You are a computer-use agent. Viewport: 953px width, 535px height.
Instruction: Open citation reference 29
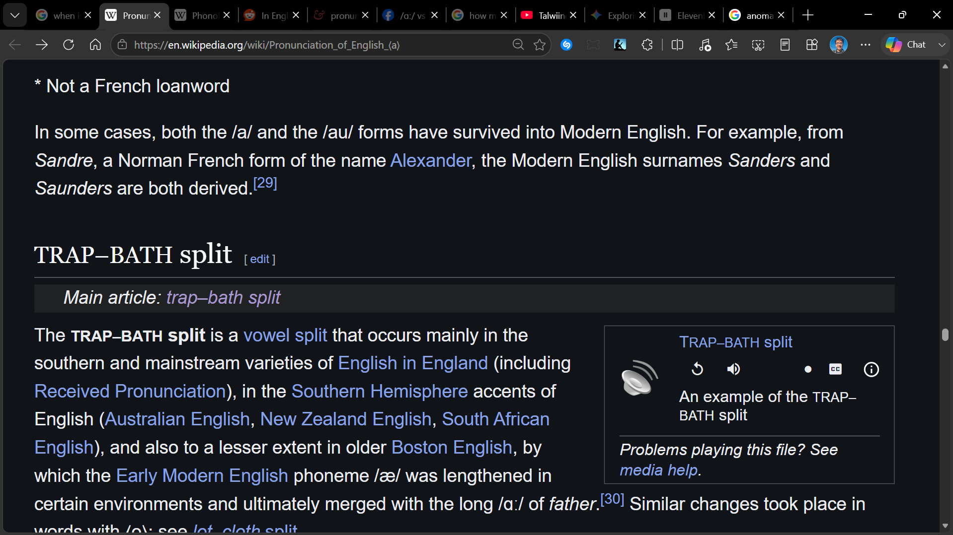(265, 183)
